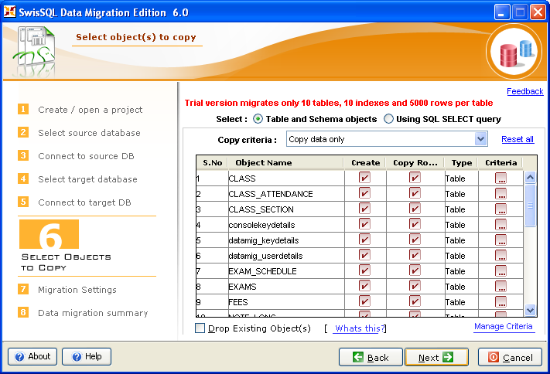Click the S.No column header
550x374 pixels.
[x=212, y=162]
